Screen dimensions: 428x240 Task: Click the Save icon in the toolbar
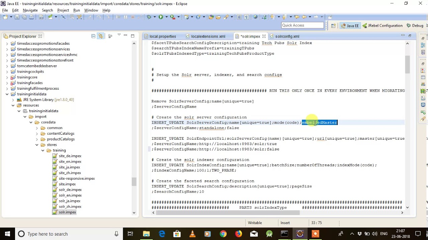click(x=17, y=17)
